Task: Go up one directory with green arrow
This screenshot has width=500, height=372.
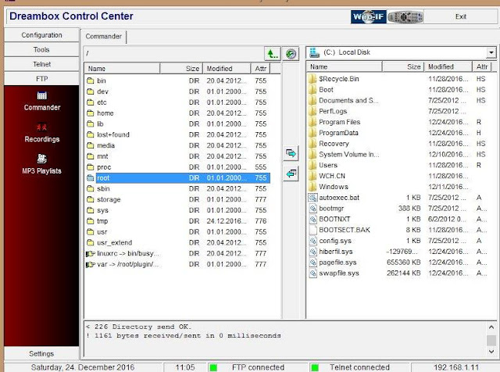Action: [x=273, y=54]
